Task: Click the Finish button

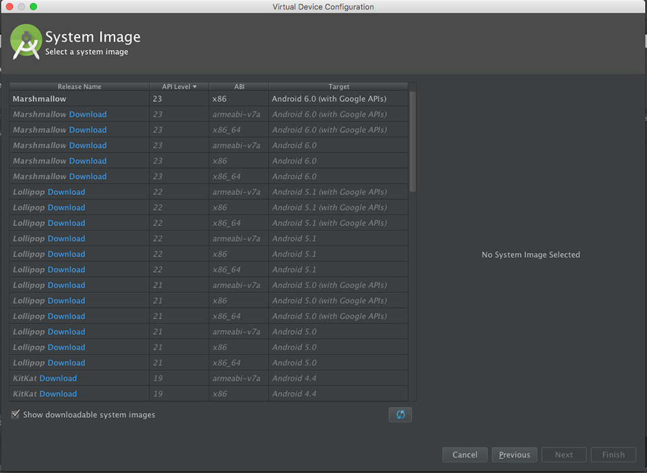Action: pyautogui.click(x=613, y=455)
